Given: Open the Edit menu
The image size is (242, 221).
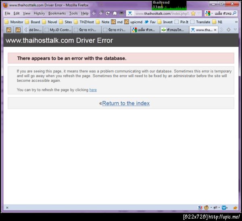Looking at the screenshot, I should 17,13.
